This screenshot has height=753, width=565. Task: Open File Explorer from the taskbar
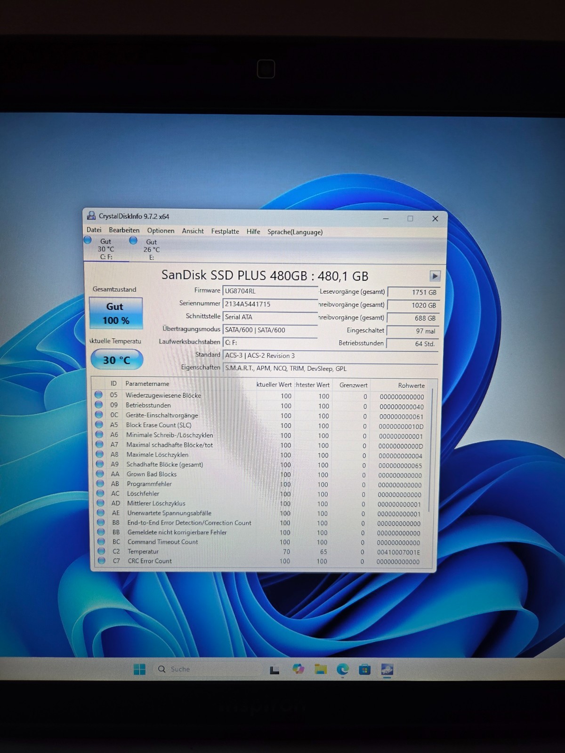(x=321, y=669)
